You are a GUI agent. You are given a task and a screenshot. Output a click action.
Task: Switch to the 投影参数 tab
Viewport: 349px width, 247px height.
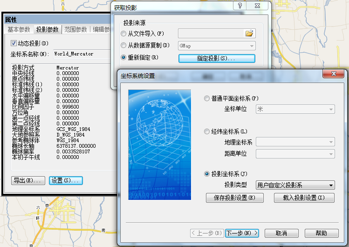(x=47, y=29)
